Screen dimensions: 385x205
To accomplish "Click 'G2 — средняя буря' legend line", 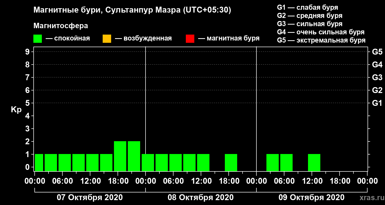I will (310, 16).
